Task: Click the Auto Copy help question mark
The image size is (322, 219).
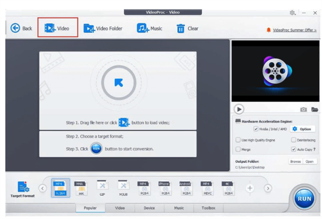Action: [x=315, y=149]
